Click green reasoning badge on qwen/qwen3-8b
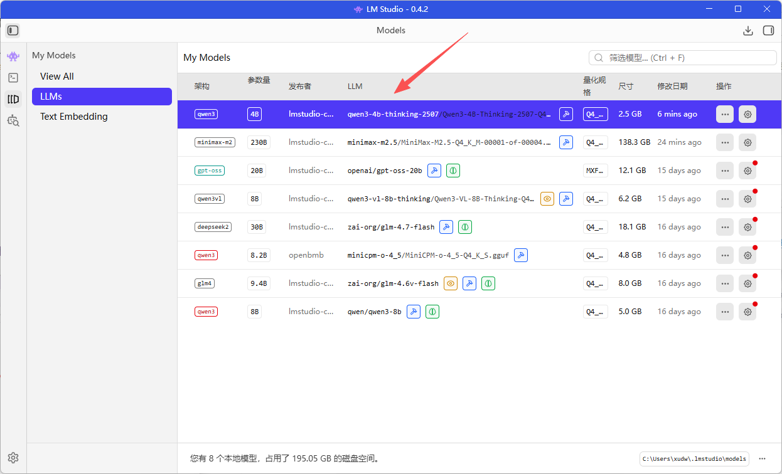Screen dimensions: 782x474 (x=432, y=312)
